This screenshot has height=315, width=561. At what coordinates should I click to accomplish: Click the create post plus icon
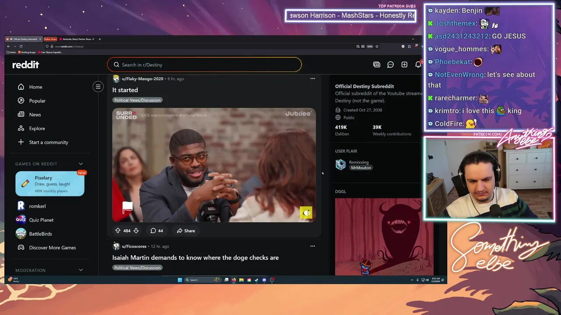click(404, 65)
